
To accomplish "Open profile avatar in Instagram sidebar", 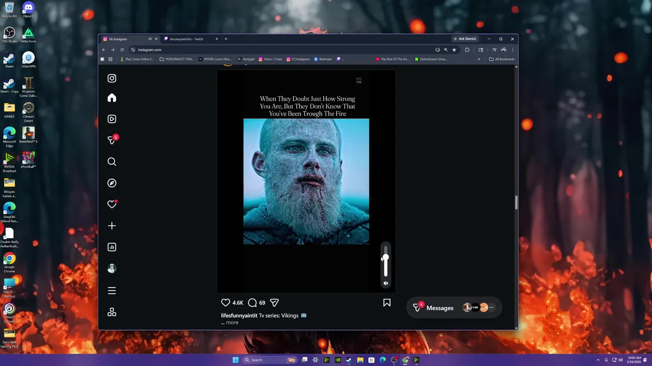I will point(112,268).
